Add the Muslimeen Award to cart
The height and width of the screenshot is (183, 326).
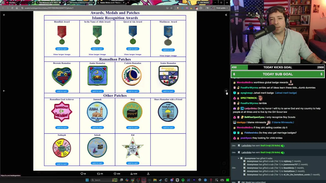click(168, 50)
